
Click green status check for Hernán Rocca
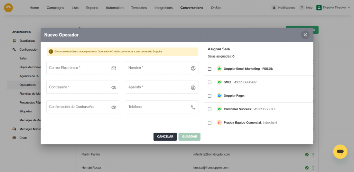tap(307, 168)
